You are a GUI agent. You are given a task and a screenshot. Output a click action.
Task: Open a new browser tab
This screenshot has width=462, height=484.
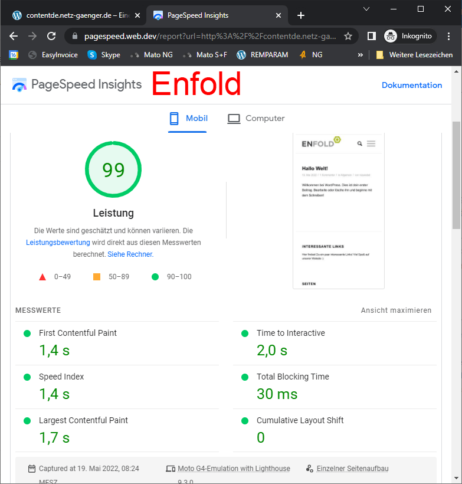click(x=300, y=15)
